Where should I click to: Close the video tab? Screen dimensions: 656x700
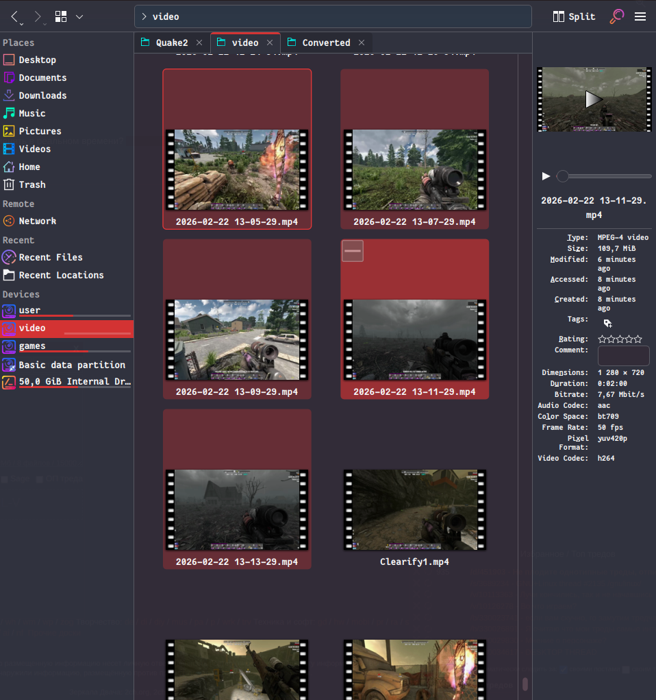[x=270, y=43]
